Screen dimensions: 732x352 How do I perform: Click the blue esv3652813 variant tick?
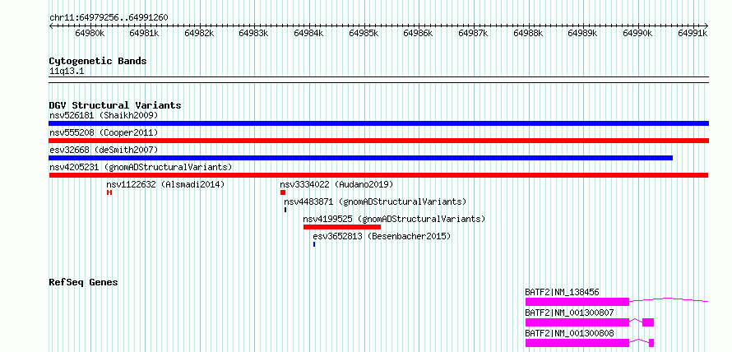[x=314, y=244]
